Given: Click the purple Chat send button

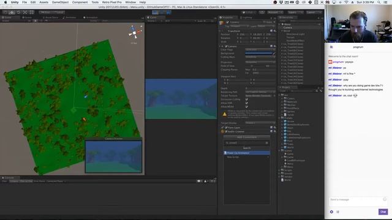Looking at the screenshot, I should (x=383, y=212).
